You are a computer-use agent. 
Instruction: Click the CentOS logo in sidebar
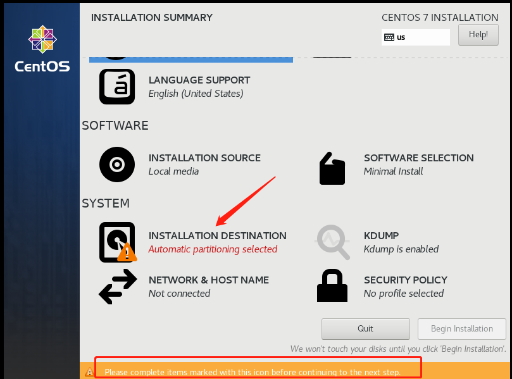point(42,49)
